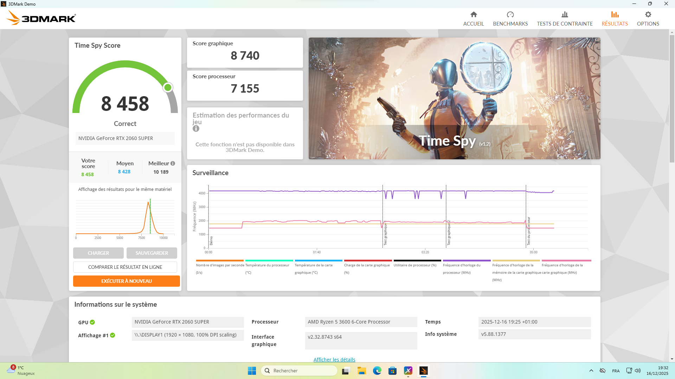Click the vertical scrollbar thumb
The width and height of the screenshot is (675, 379).
tap(672, 98)
